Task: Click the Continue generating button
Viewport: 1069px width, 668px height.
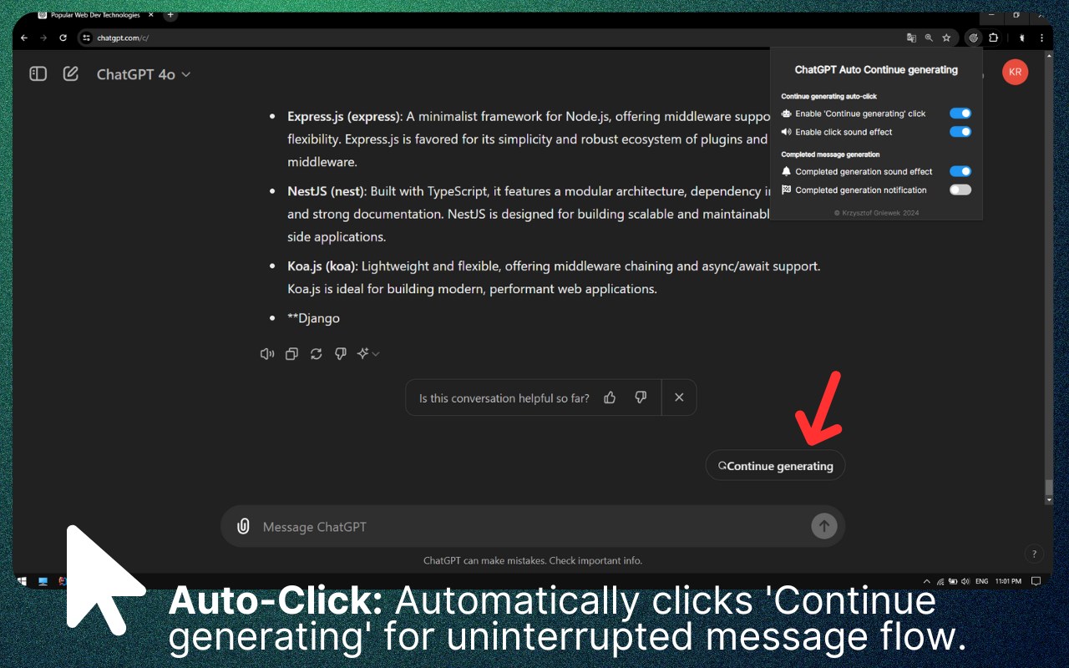Action: (775, 466)
